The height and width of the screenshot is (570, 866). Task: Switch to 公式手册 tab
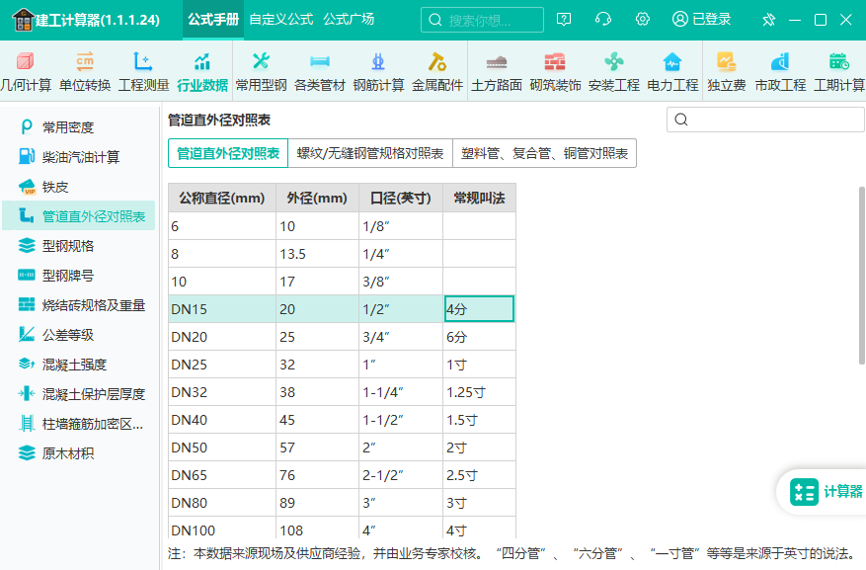click(x=213, y=20)
